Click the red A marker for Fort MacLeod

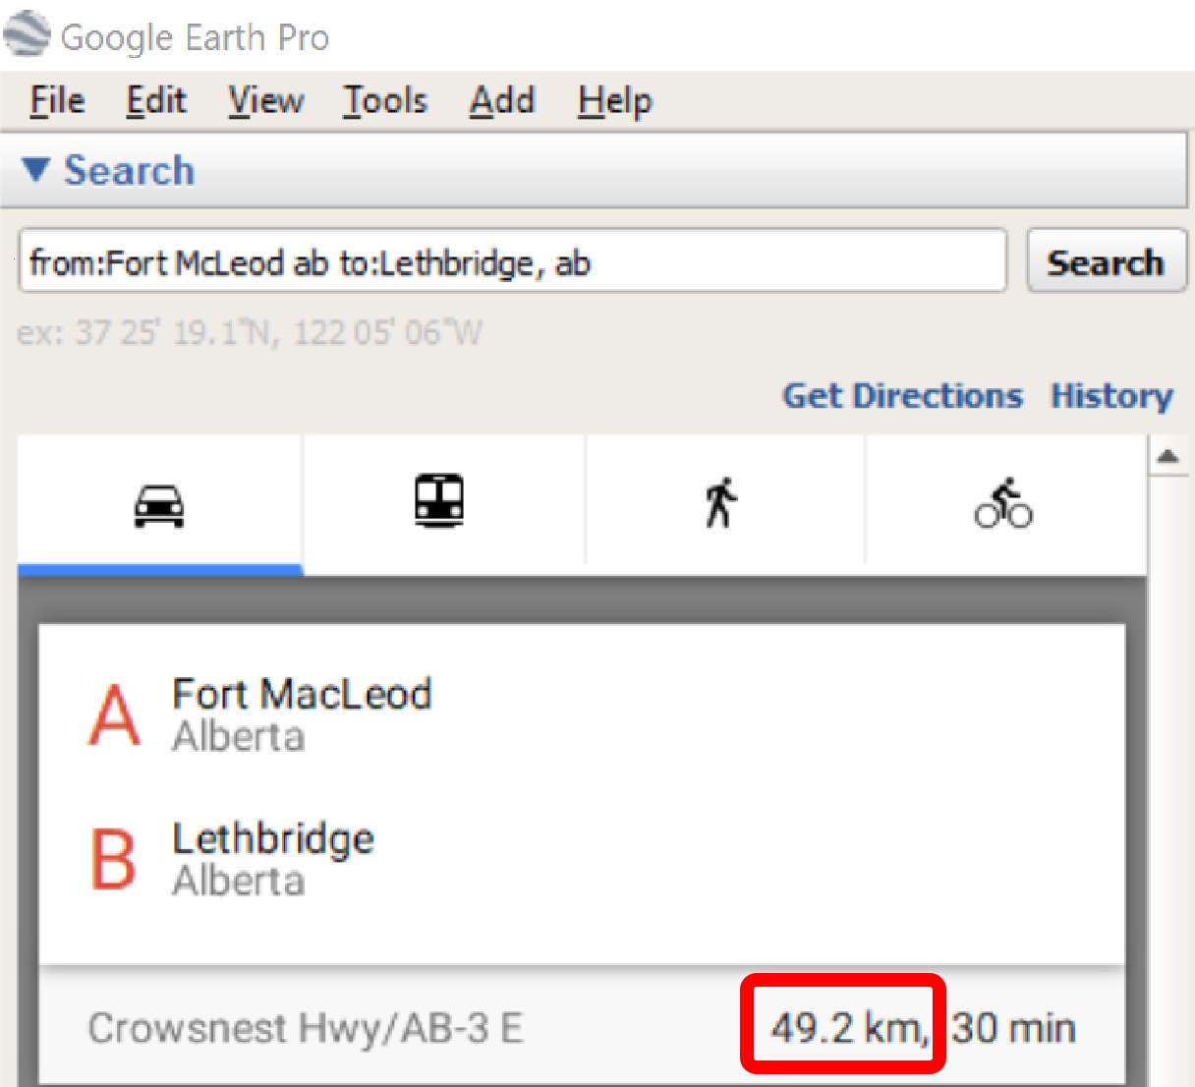coord(115,715)
